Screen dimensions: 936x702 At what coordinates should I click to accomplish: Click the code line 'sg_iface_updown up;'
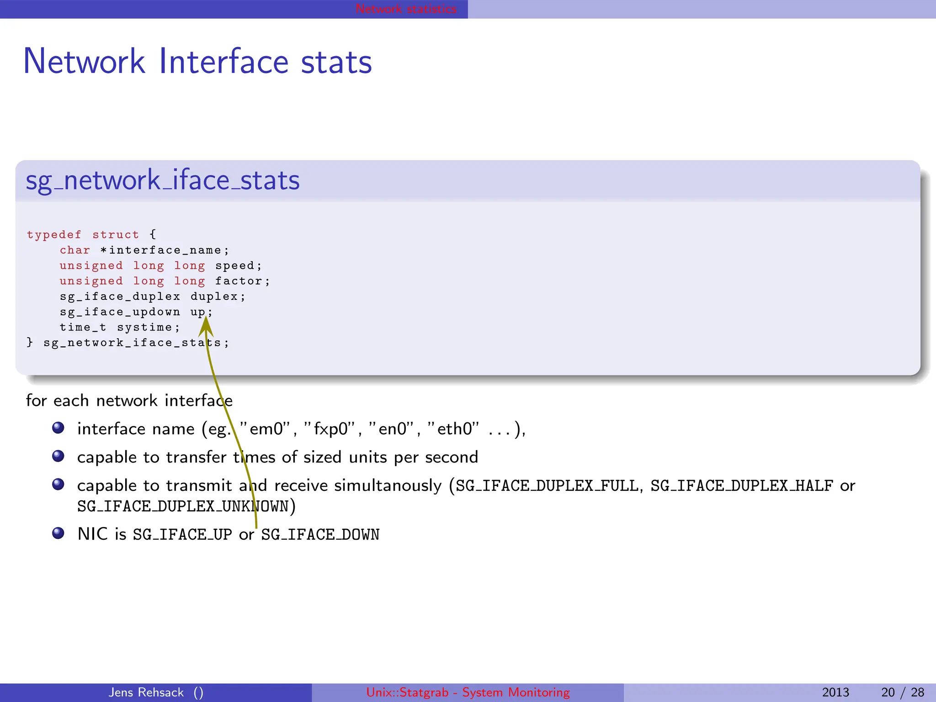pos(136,312)
